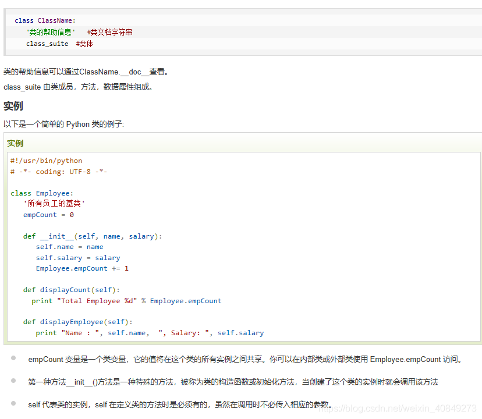Image resolution: width=482 pixels, height=419 pixels.
Task: Click '以下是一个简单的 Python 类的例子' line
Action: pyautogui.click(x=63, y=124)
